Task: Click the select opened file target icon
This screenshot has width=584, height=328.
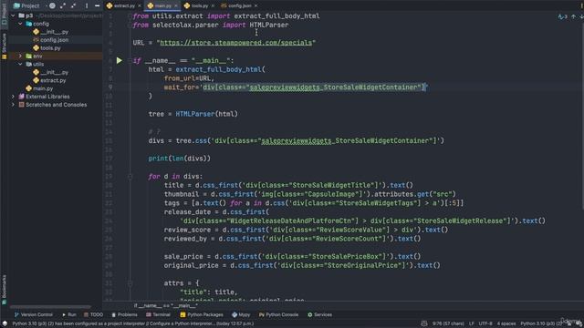Action: click(52, 5)
